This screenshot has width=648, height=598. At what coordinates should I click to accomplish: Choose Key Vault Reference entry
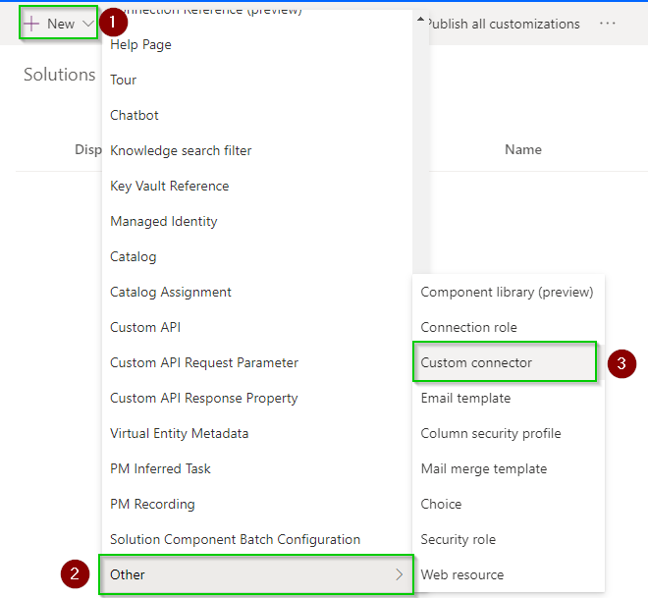pos(169,186)
